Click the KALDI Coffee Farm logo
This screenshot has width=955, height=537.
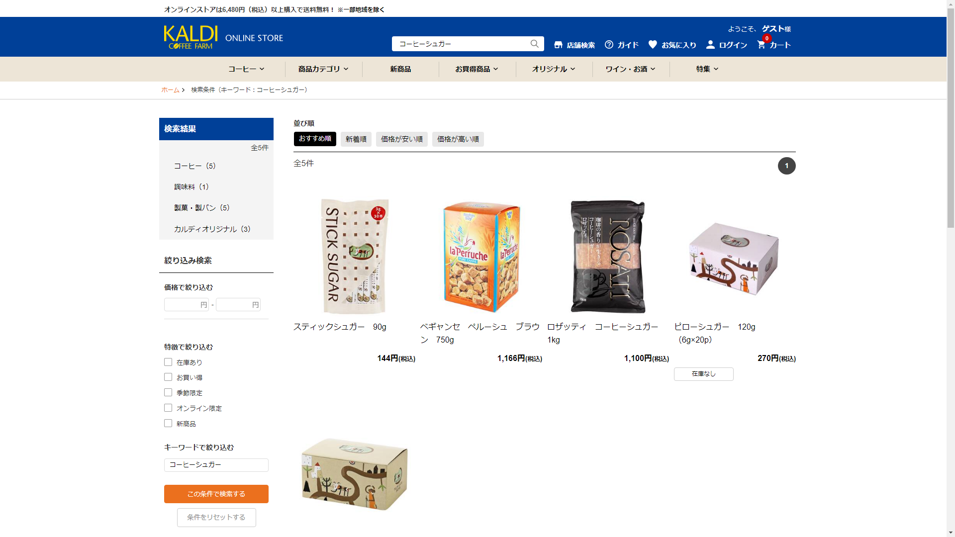pyautogui.click(x=191, y=37)
